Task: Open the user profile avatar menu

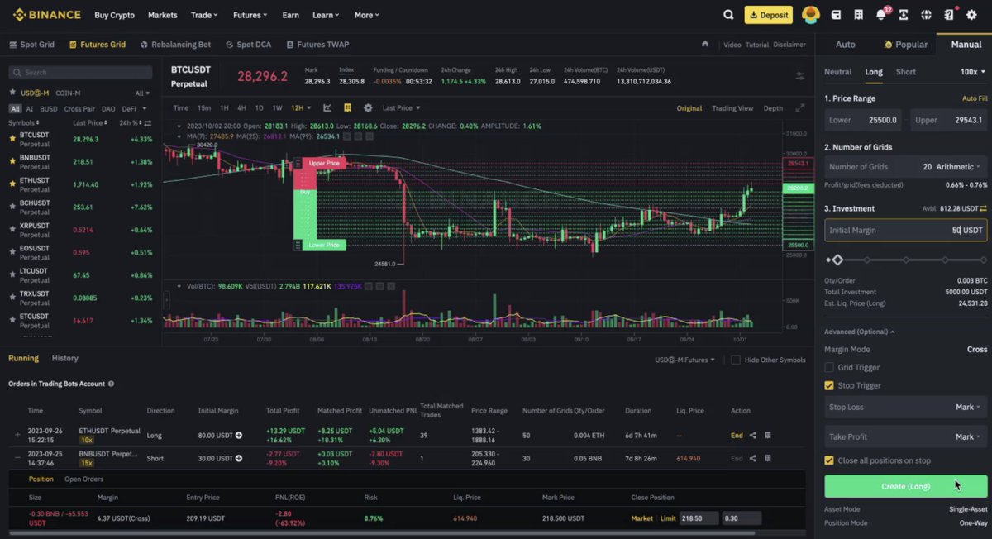Action: 811,15
